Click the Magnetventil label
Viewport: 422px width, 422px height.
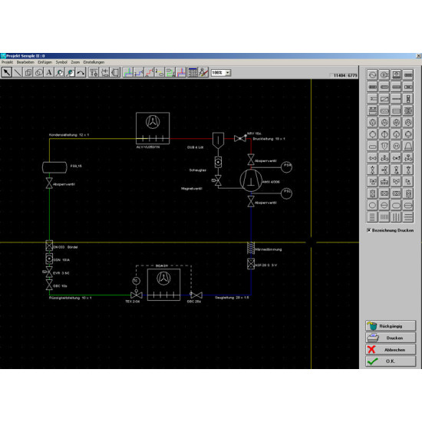click(x=192, y=189)
